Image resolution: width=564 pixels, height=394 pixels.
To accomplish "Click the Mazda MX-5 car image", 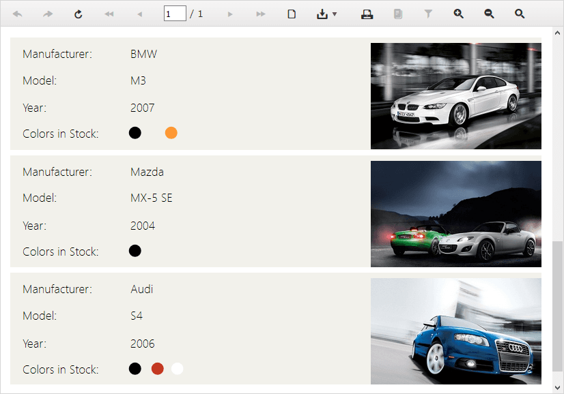I will coord(455,214).
